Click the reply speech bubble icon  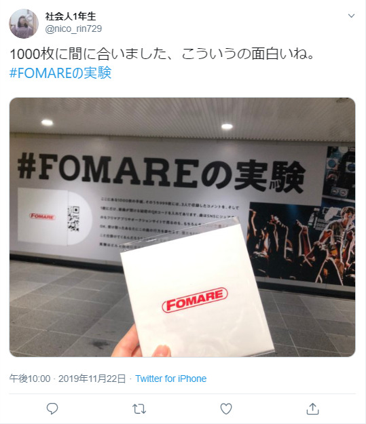tap(52, 408)
